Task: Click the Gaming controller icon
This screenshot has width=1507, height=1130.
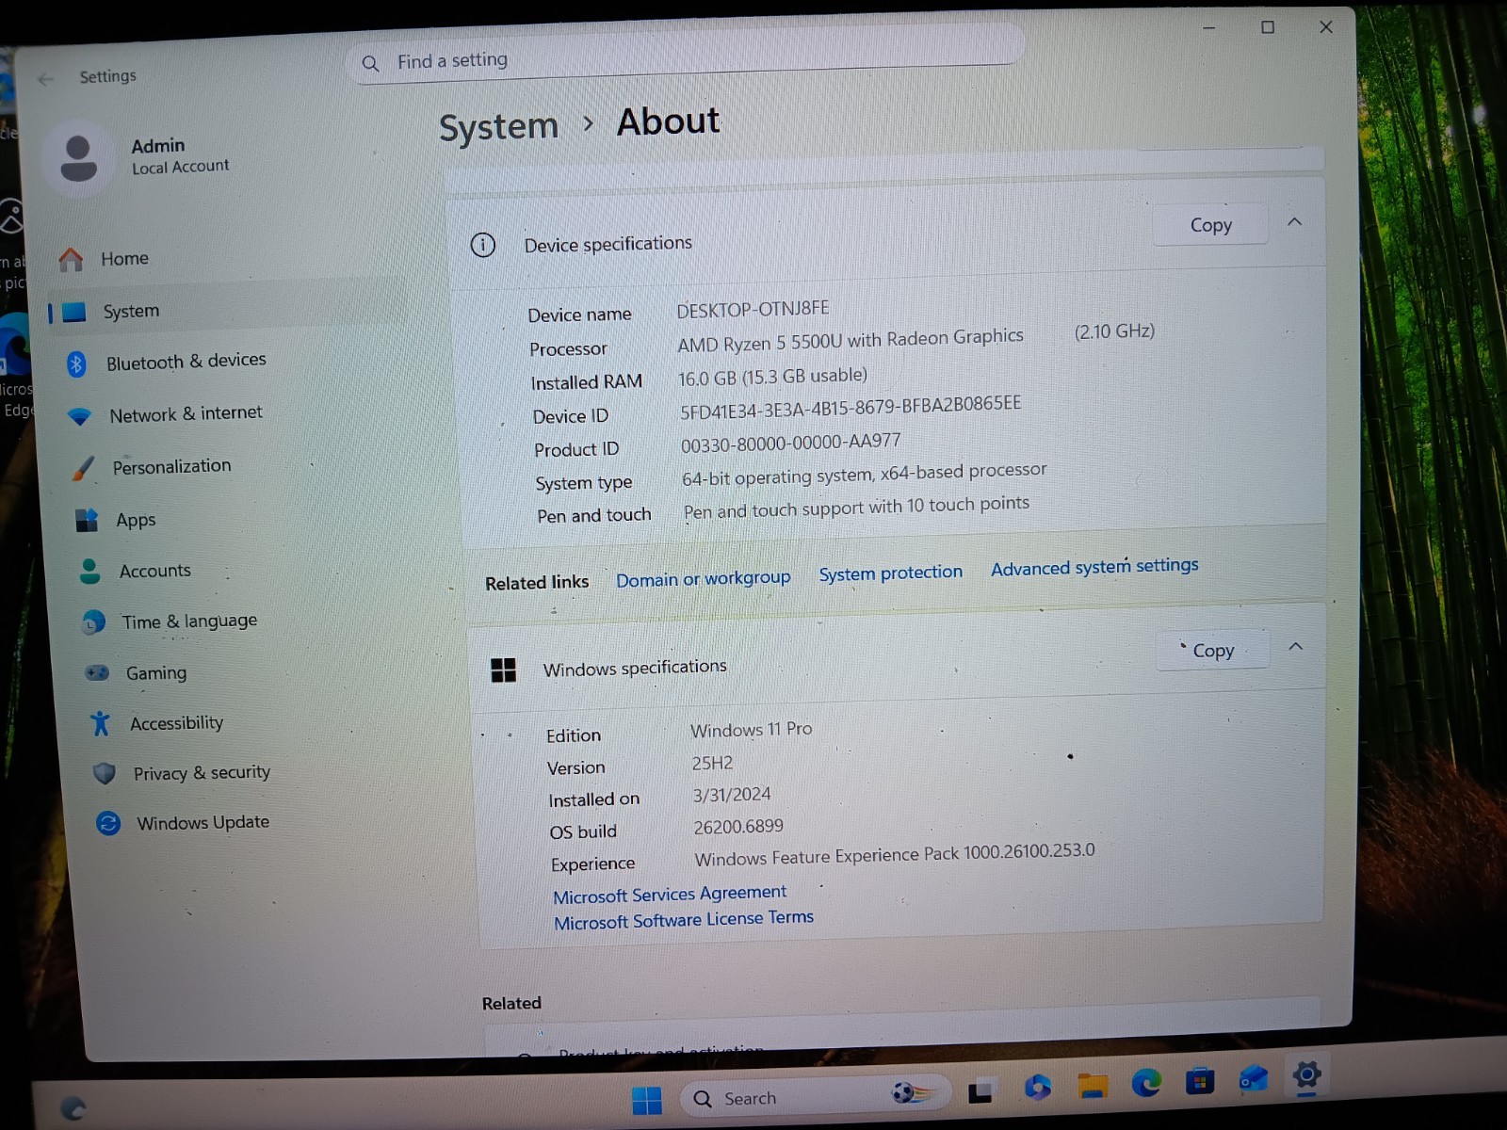Action: tap(97, 672)
